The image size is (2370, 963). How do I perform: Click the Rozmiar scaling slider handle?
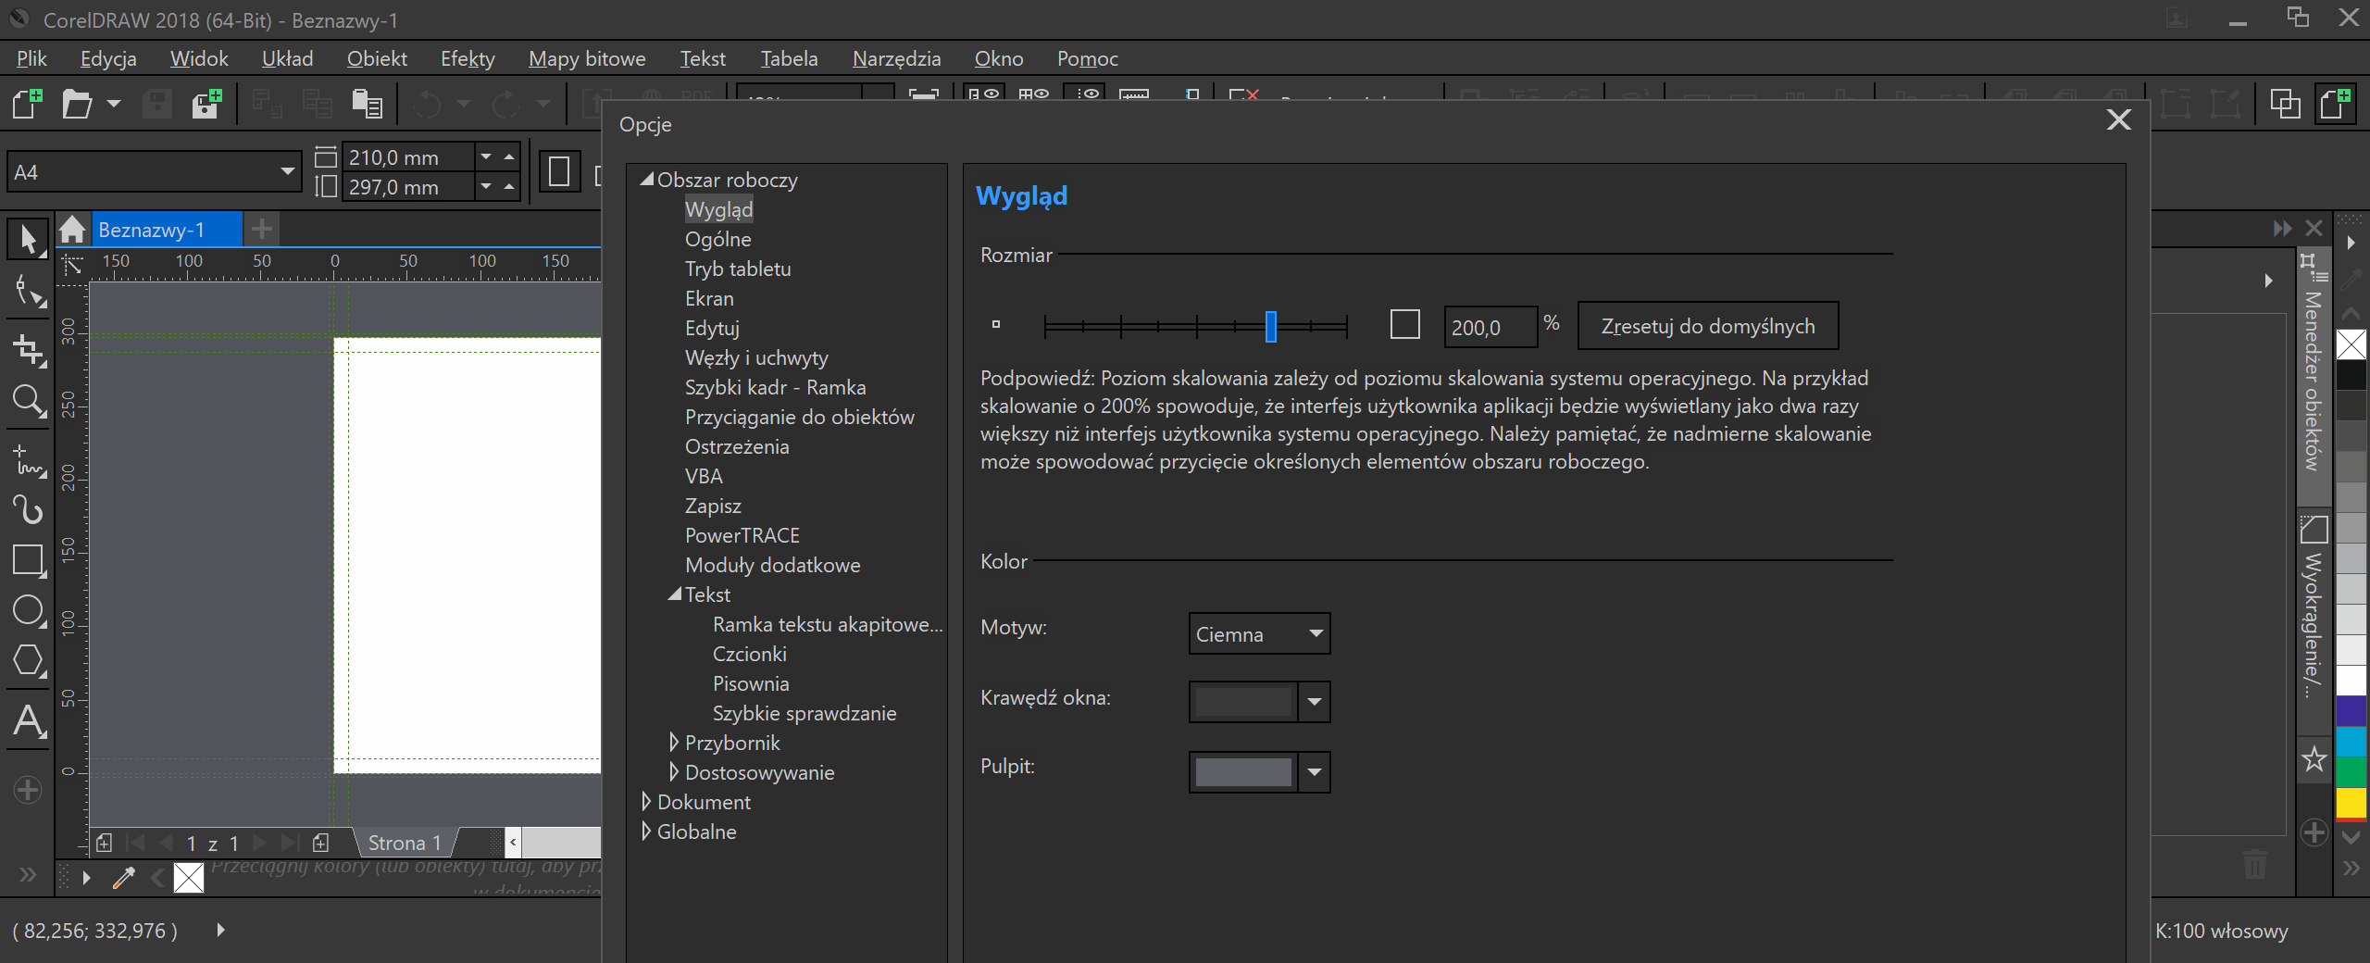[x=1271, y=326]
